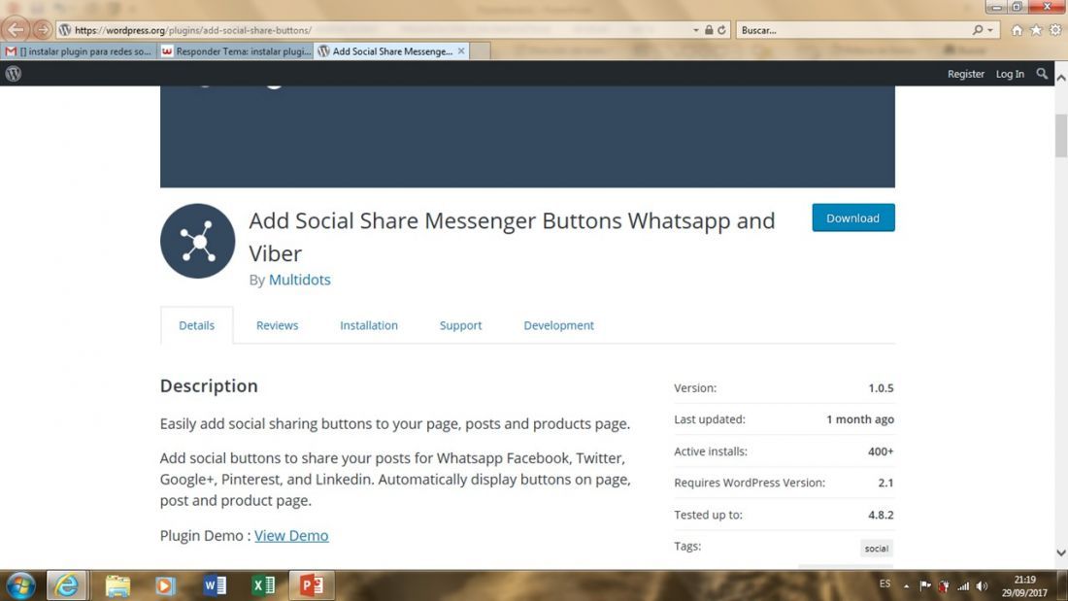Image resolution: width=1068 pixels, height=601 pixels.
Task: Click Internet Explorer taskbar icon
Action: tap(66, 585)
